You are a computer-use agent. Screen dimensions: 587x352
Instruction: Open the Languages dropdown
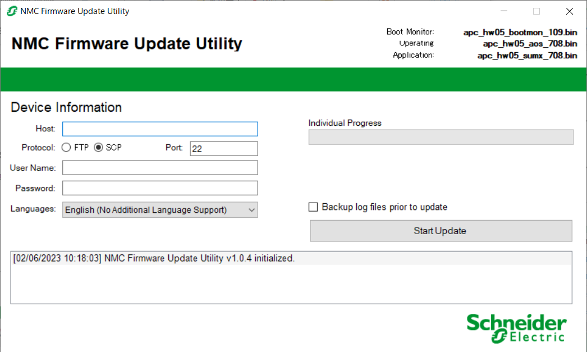pyautogui.click(x=160, y=210)
